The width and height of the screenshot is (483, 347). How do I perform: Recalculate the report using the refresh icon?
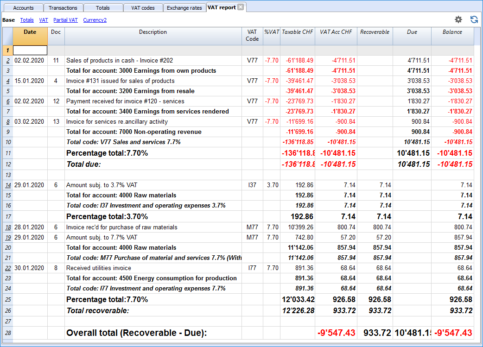(x=474, y=20)
